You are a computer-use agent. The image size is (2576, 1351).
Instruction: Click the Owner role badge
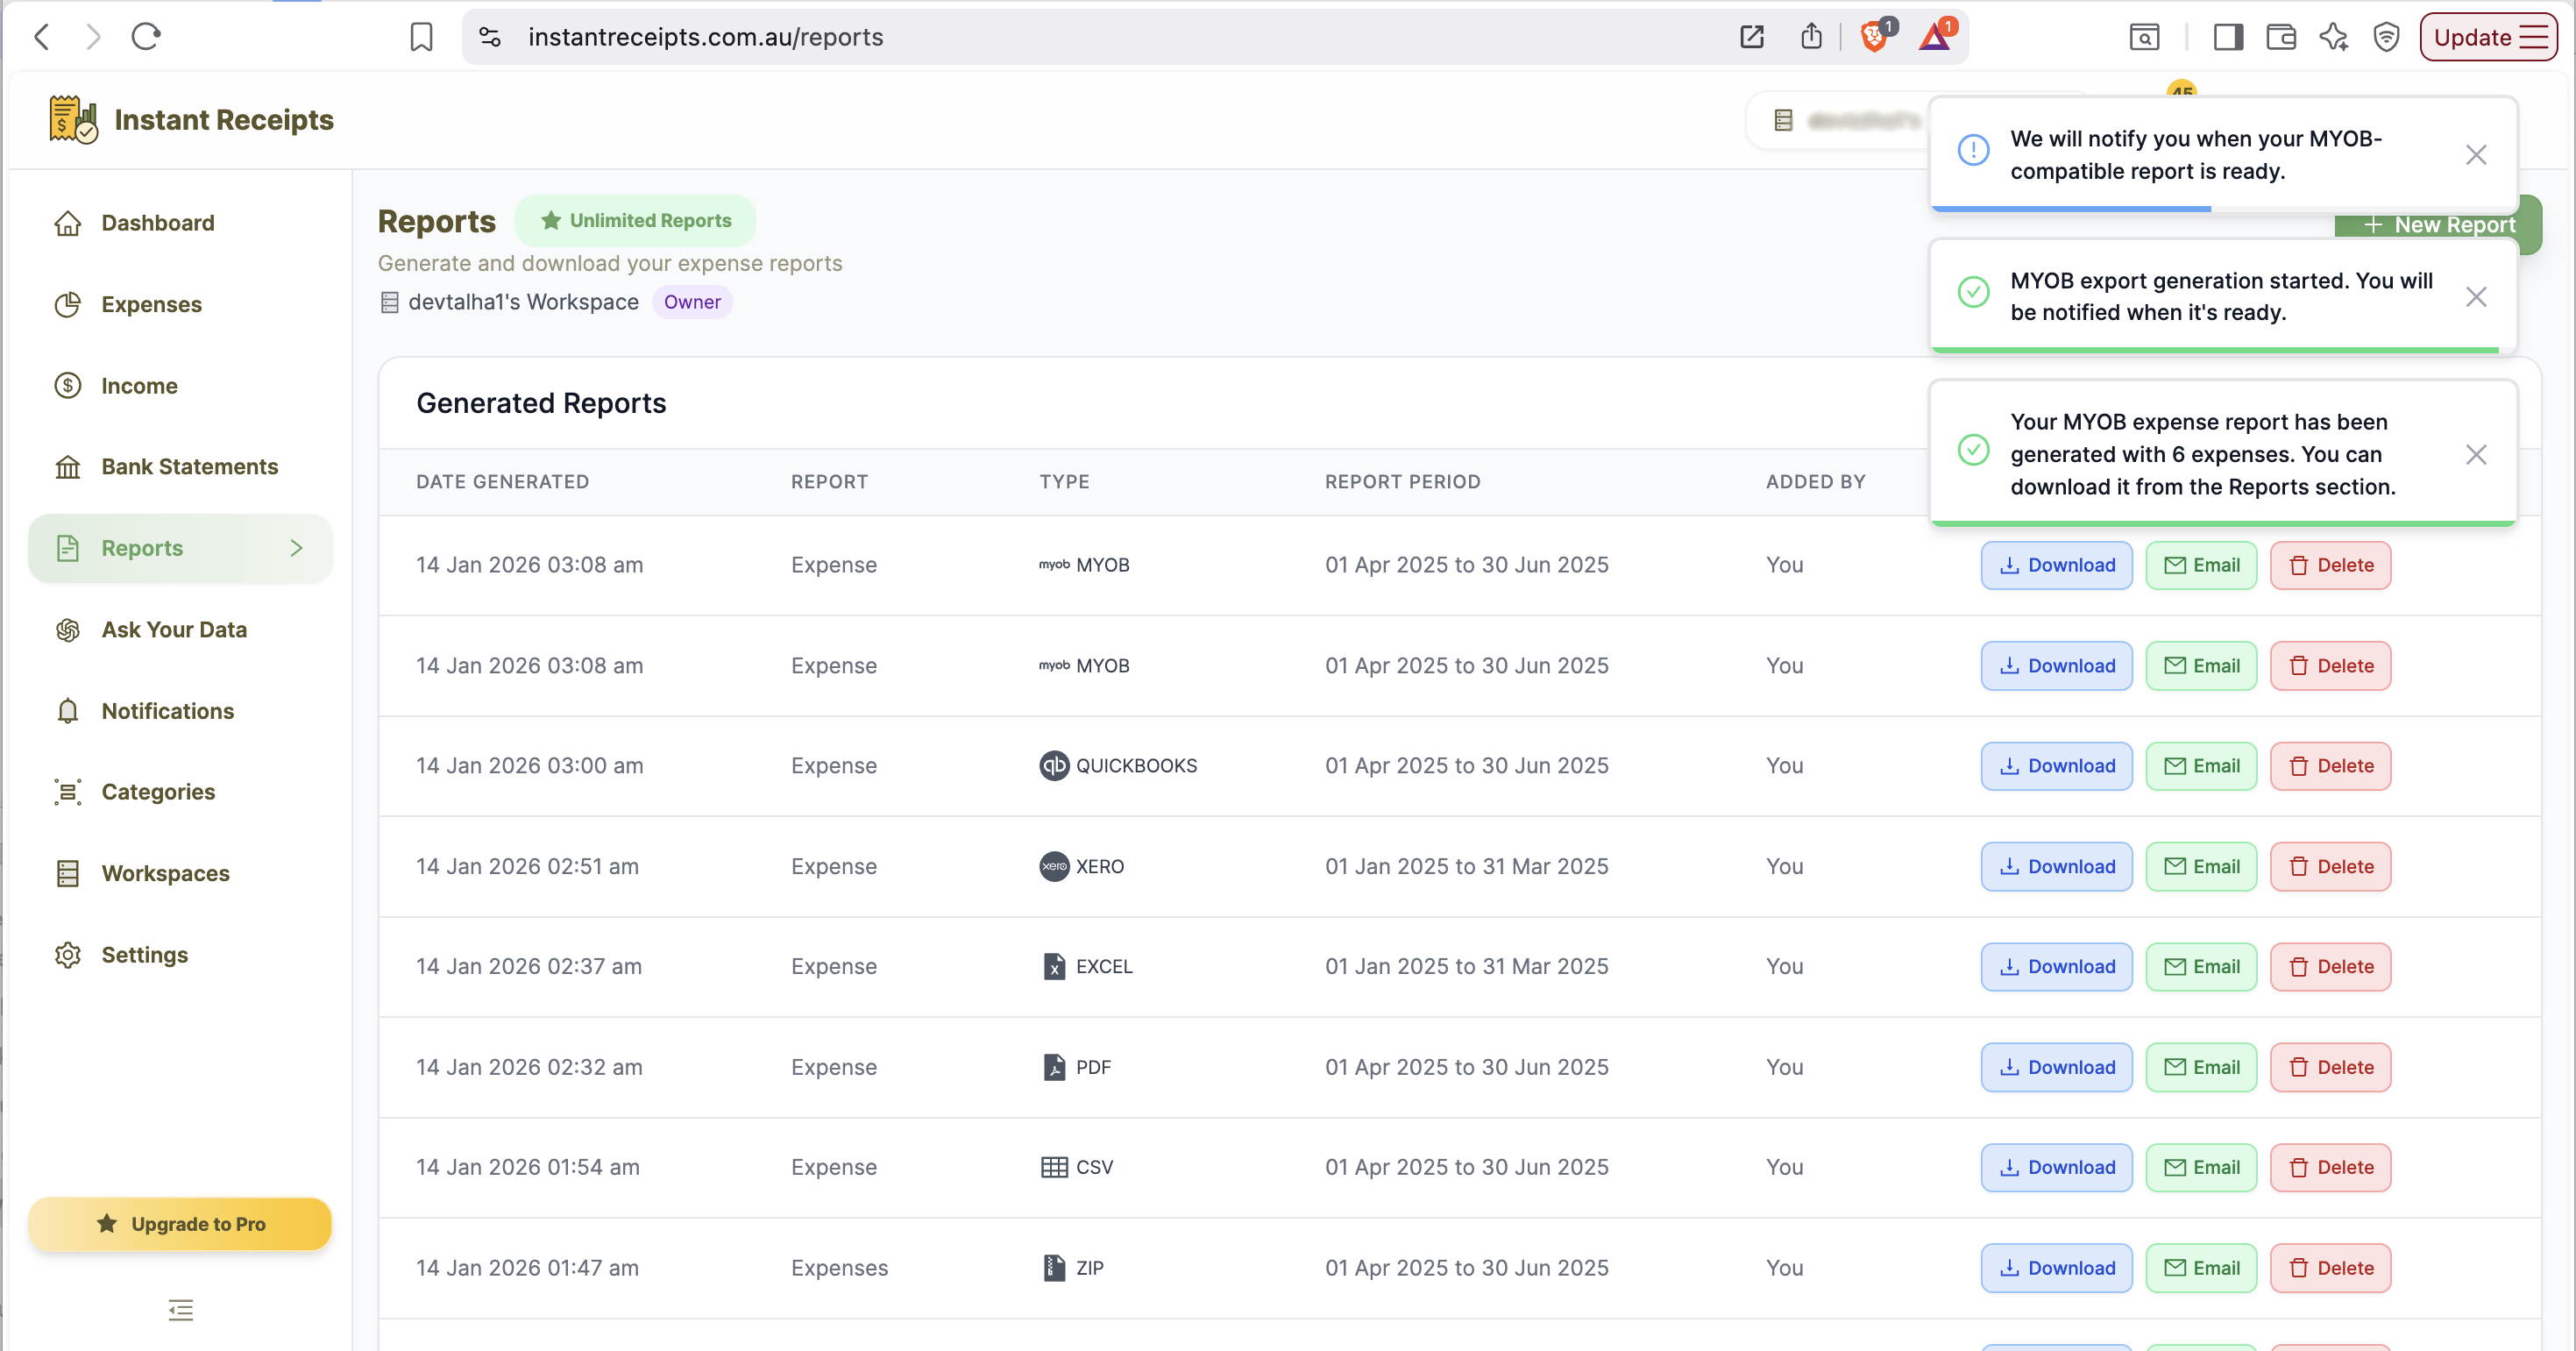pyautogui.click(x=692, y=302)
